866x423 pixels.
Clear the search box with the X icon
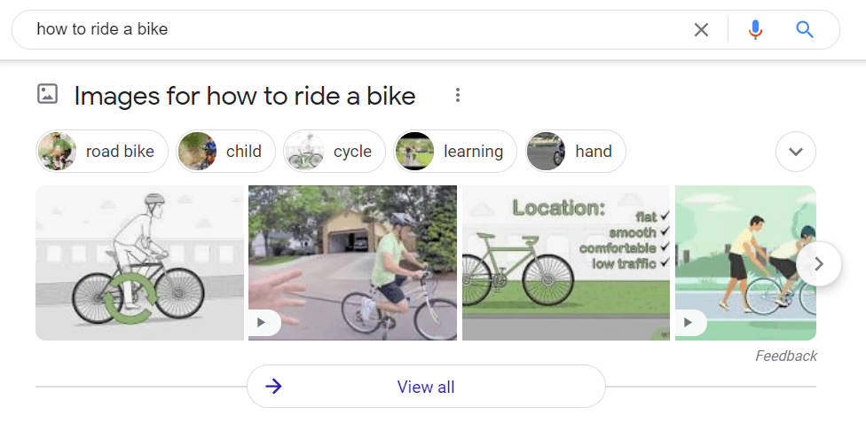[x=701, y=30]
